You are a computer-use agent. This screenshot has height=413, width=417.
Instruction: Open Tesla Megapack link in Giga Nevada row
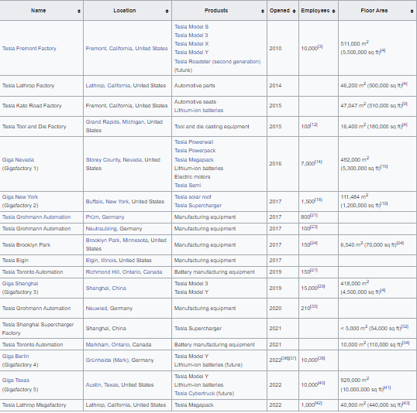click(x=194, y=160)
